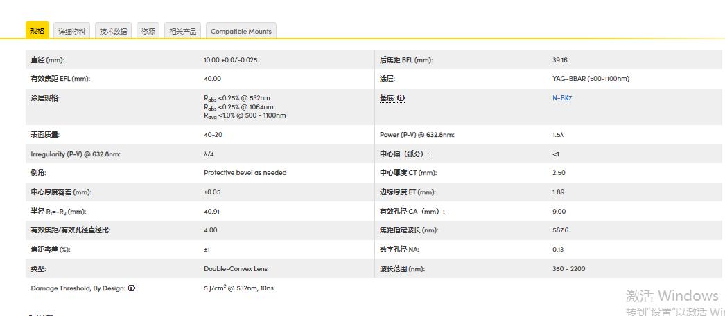The width and height of the screenshot is (725, 316).
Task: Click the underlined 基底 label
Action: (387, 98)
